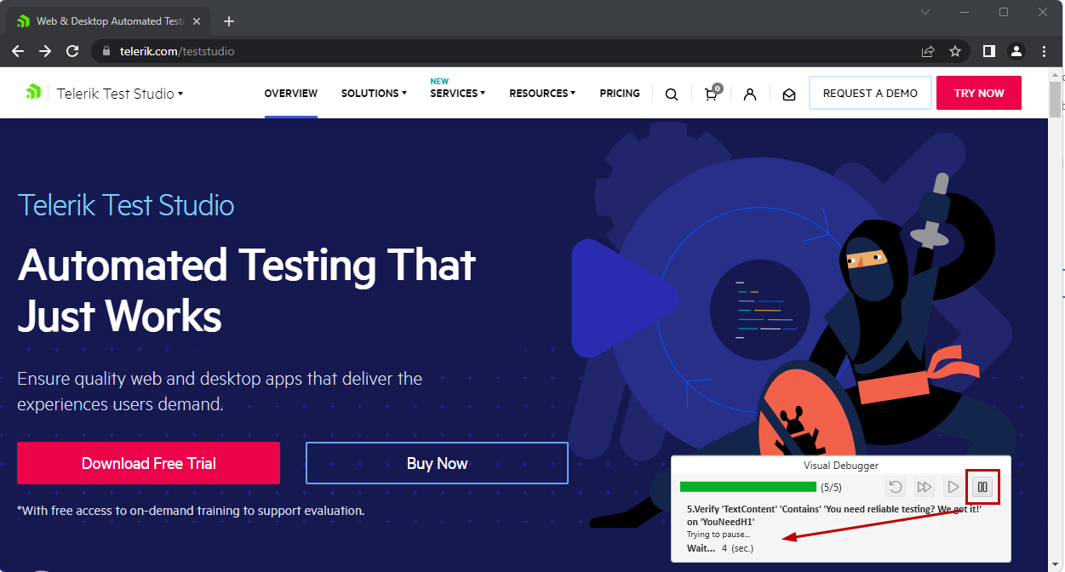The width and height of the screenshot is (1065, 572).
Task: Click the Visual Debugger pause button
Action: [982, 487]
